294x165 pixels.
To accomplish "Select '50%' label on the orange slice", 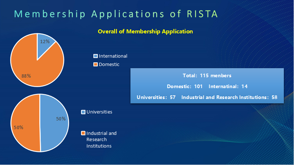I will [x=19, y=128].
